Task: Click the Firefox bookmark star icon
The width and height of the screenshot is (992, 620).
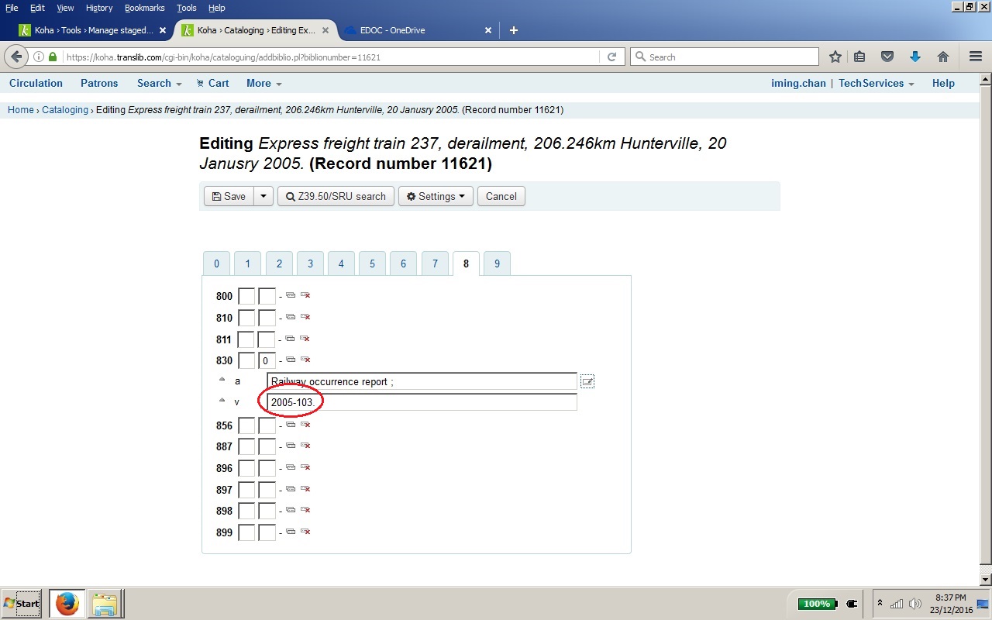Action: (x=835, y=57)
